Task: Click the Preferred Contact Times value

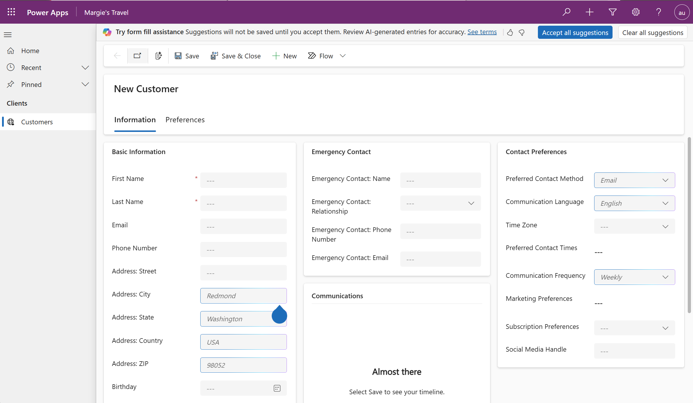Action: [x=599, y=252]
